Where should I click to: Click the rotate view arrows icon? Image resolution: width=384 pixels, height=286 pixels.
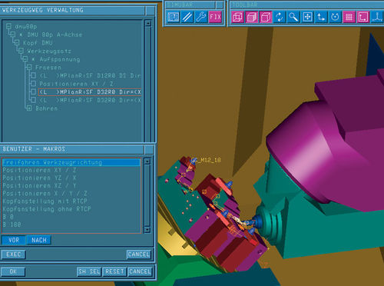point(280,17)
